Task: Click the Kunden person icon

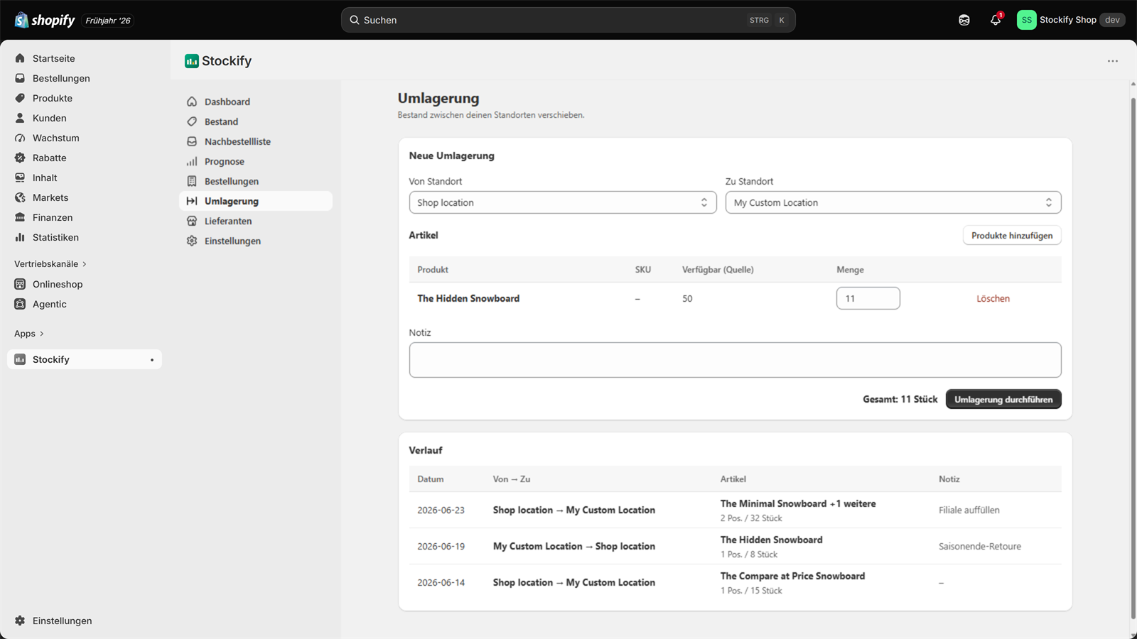Action: 20,118
